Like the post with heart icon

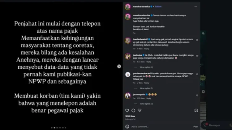pos(127,110)
